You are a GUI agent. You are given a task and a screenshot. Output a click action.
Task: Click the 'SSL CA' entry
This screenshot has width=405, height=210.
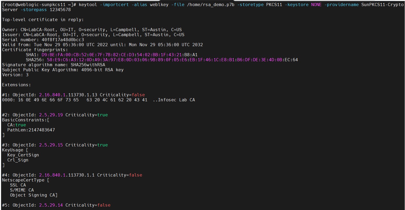coord(18,185)
